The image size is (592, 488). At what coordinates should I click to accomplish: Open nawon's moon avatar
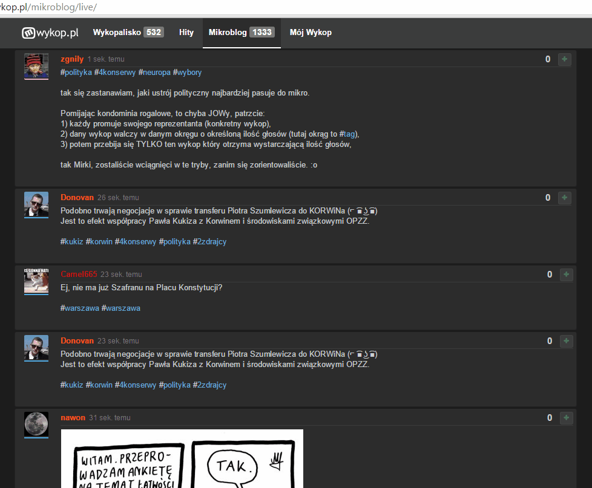[x=36, y=425]
